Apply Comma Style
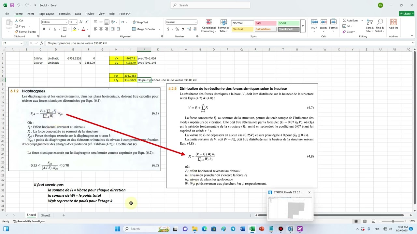 click(182, 29)
